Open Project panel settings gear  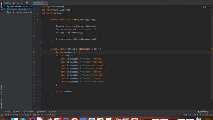coord(27,3)
